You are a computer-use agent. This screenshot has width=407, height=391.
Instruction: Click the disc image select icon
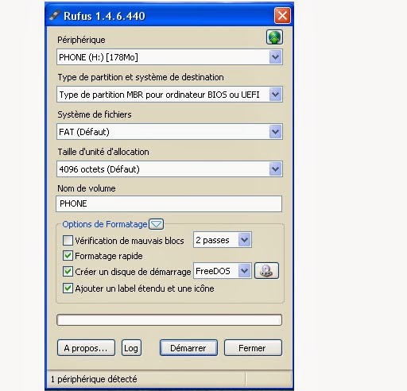pos(266,271)
